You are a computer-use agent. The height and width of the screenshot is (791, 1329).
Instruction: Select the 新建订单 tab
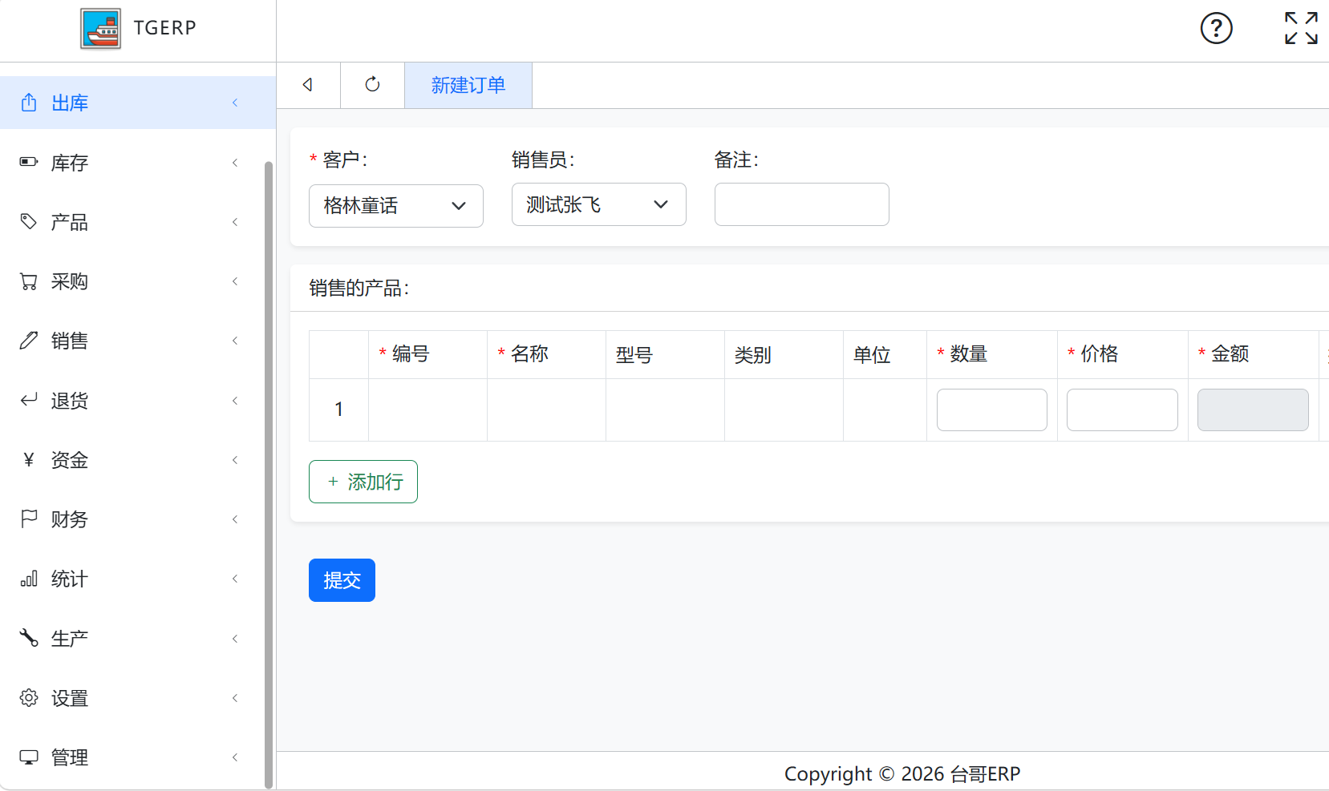[468, 85]
